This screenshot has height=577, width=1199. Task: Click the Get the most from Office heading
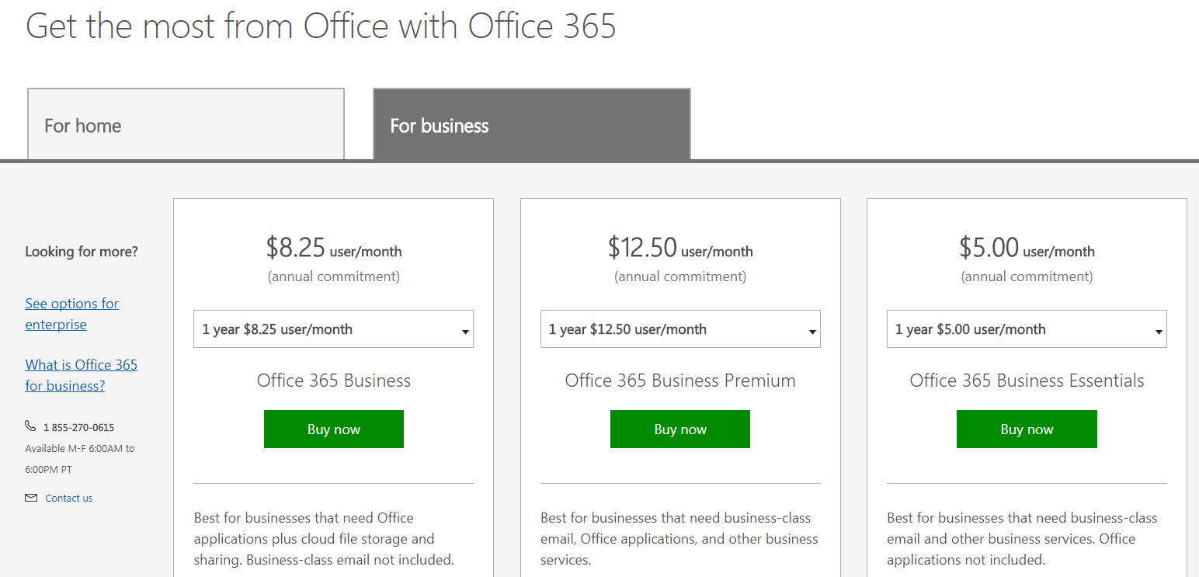321,26
